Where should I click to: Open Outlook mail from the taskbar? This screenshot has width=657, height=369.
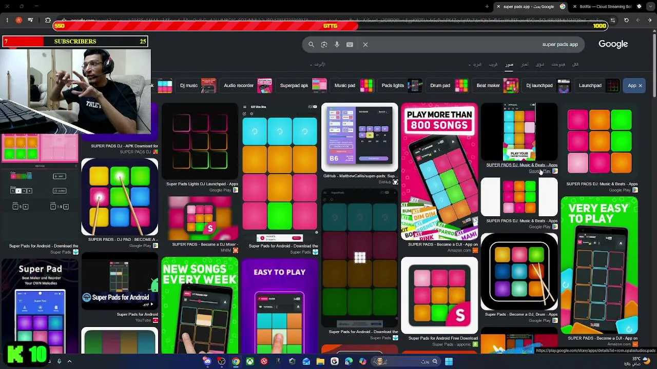306,361
